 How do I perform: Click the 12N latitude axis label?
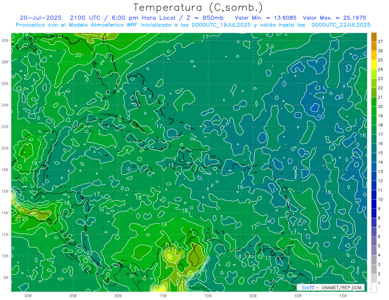pyautogui.click(x=5, y=234)
